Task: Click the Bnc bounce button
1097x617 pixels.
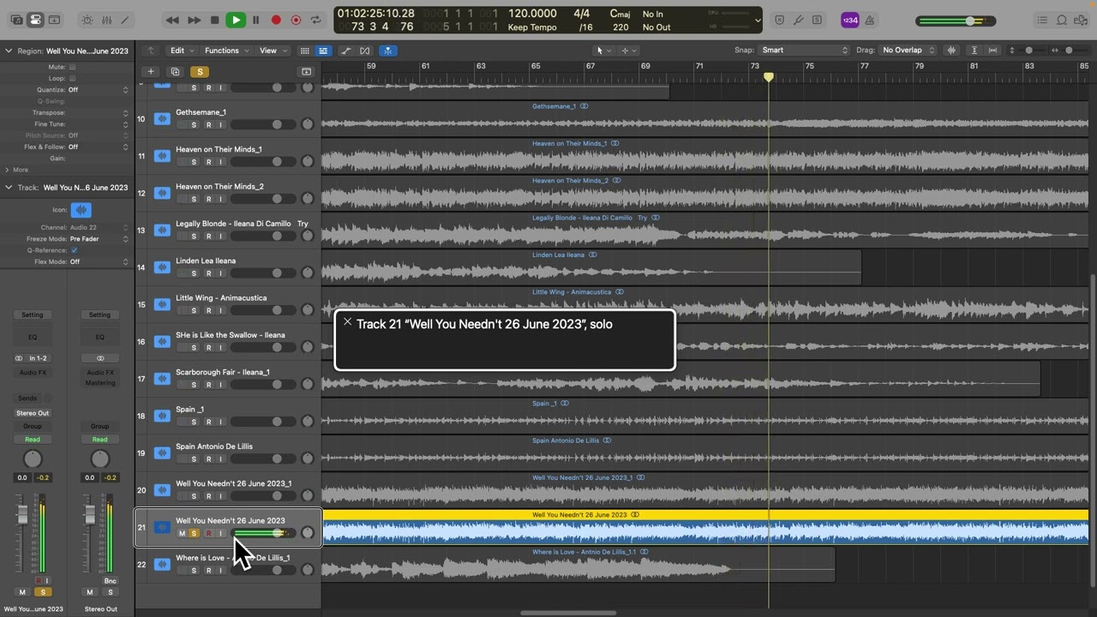Action: pyautogui.click(x=110, y=581)
